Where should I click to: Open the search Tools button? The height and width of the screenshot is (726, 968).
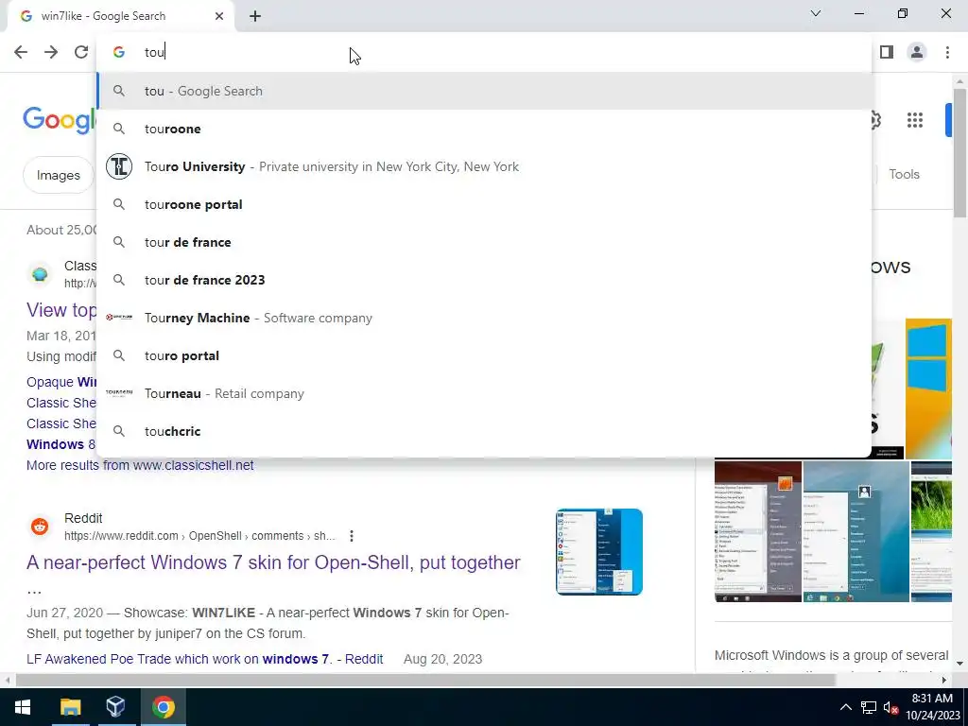point(904,174)
